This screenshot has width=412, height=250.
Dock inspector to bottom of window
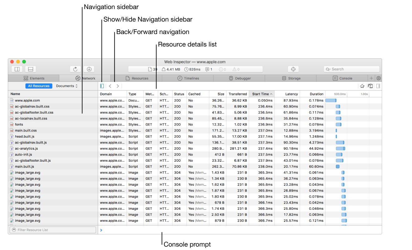(x=31, y=69)
